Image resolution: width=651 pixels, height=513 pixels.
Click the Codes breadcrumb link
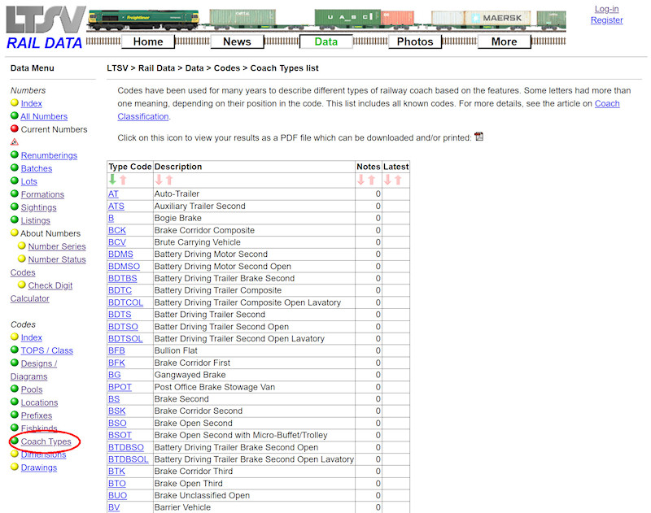click(x=226, y=68)
